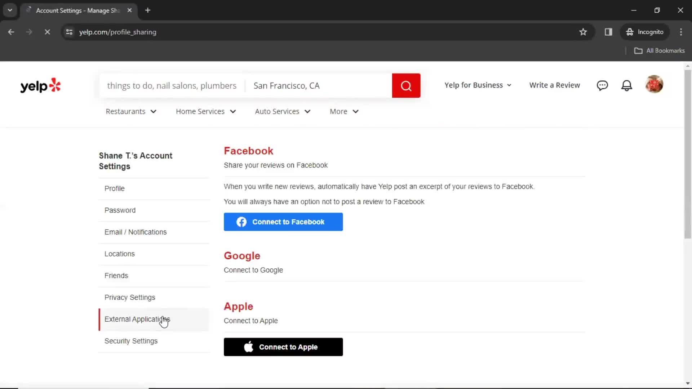Click the browser back navigation button
Image resolution: width=692 pixels, height=389 pixels.
point(11,32)
